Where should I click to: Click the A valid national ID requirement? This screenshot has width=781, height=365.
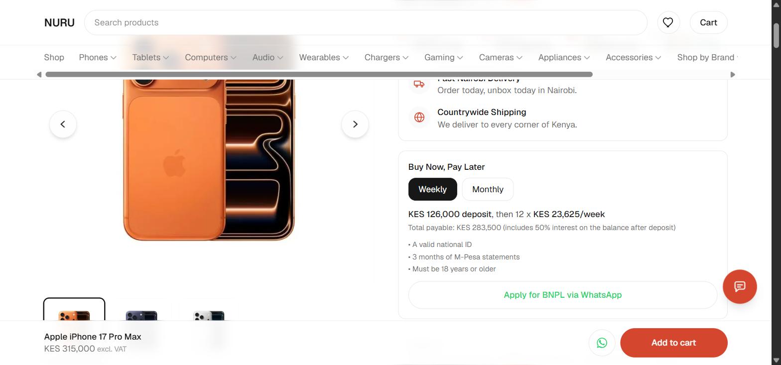tap(440, 244)
